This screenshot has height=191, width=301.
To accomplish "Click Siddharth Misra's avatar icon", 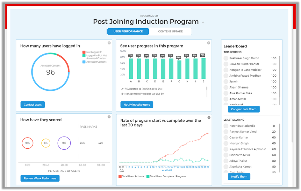I will 226,155.
